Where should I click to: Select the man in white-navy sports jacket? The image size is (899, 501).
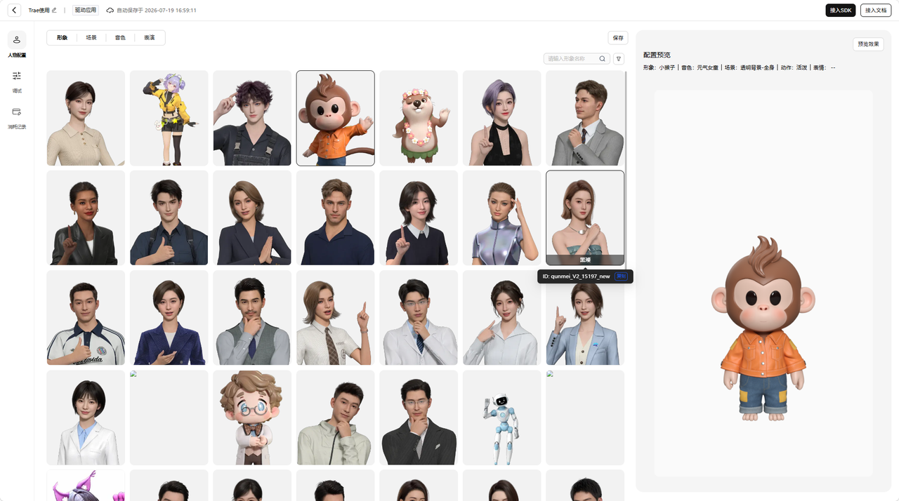[x=86, y=318]
